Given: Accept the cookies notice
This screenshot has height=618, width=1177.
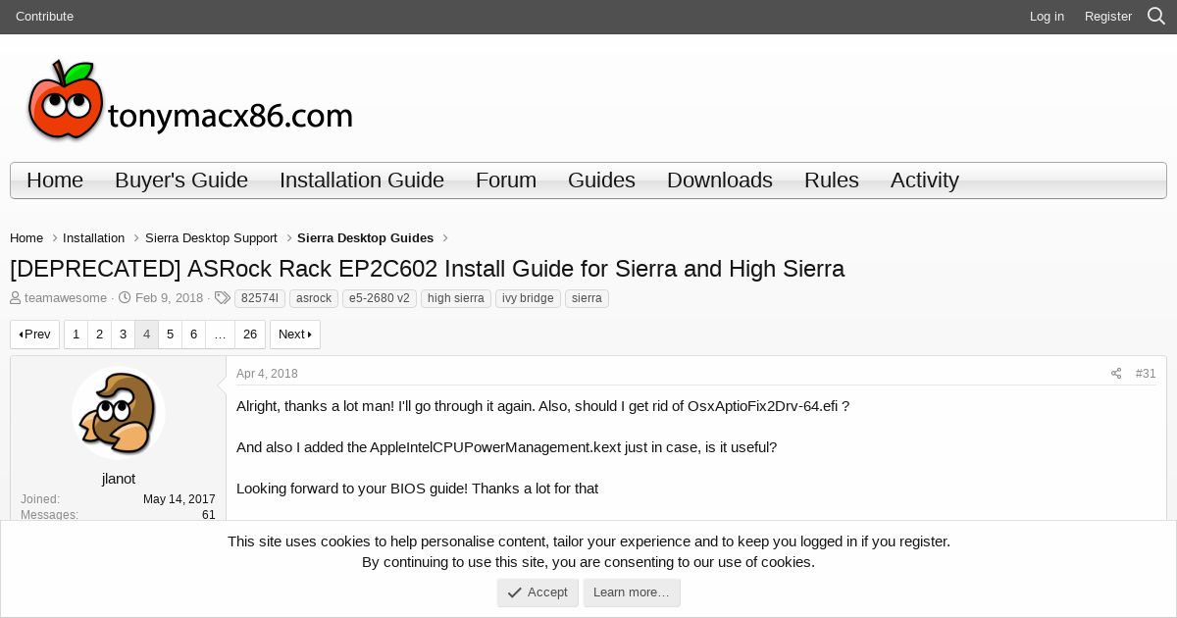Looking at the screenshot, I should point(537,592).
